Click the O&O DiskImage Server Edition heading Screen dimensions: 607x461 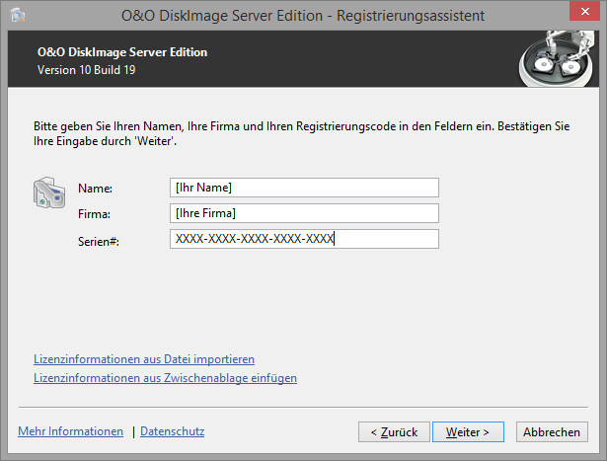point(122,52)
